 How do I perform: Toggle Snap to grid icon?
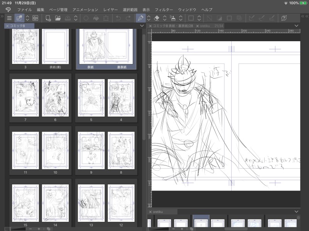pos(272,18)
